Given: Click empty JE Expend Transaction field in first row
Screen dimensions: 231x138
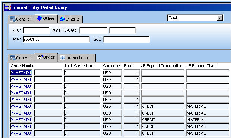Looking at the screenshot, I should pyautogui.click(x=163, y=73).
